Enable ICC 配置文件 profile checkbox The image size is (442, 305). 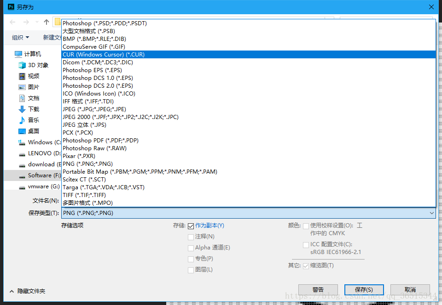[306, 245]
